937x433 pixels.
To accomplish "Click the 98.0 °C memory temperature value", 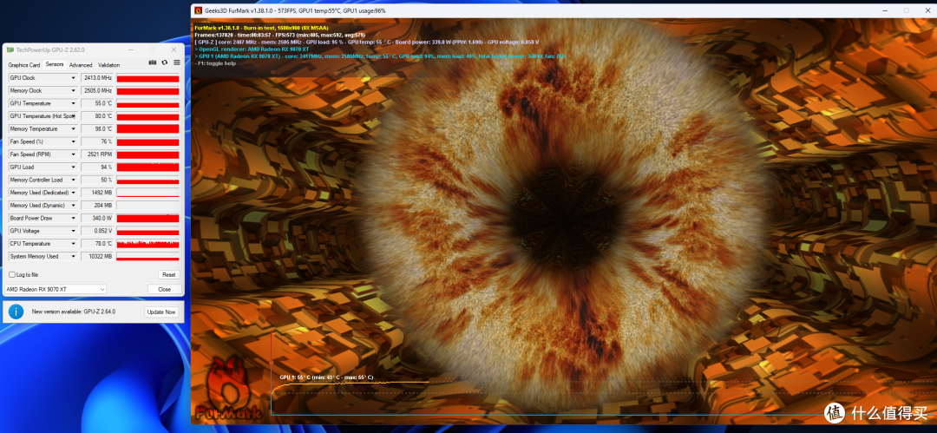I will (97, 128).
